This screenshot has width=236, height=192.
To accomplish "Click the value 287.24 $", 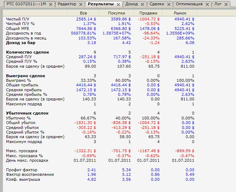I will click(x=87, y=57).
